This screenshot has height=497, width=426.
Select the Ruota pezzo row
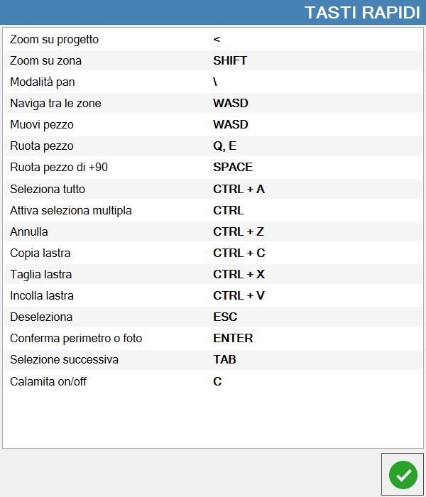coord(213,146)
